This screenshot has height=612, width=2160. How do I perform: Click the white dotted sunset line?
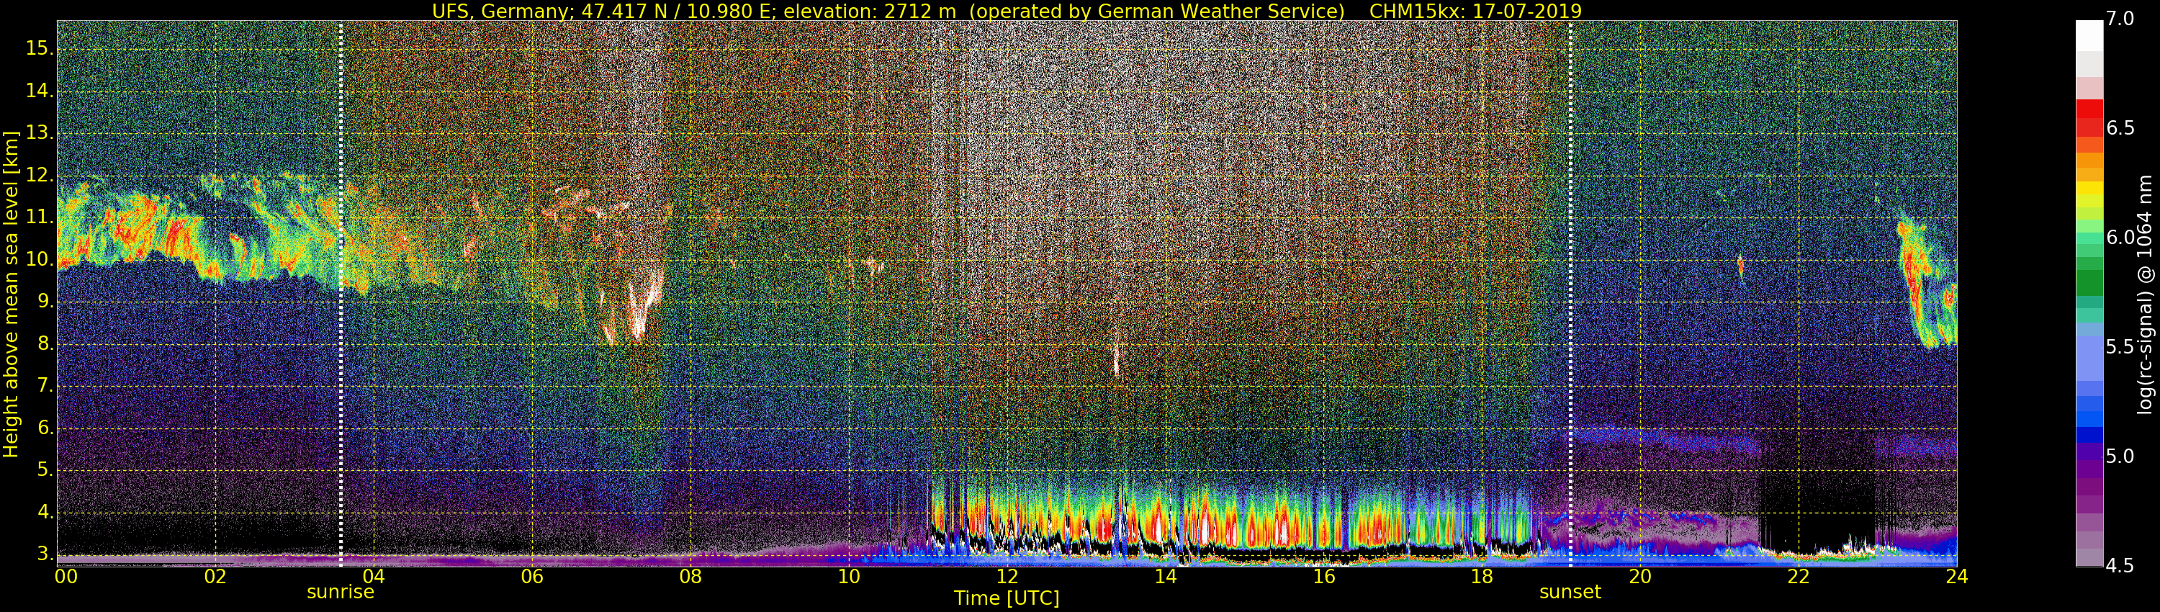1570,294
